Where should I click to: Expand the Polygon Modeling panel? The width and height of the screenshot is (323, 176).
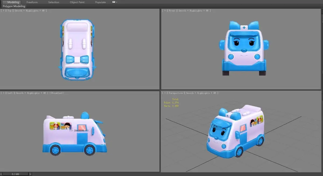click(x=14, y=6)
